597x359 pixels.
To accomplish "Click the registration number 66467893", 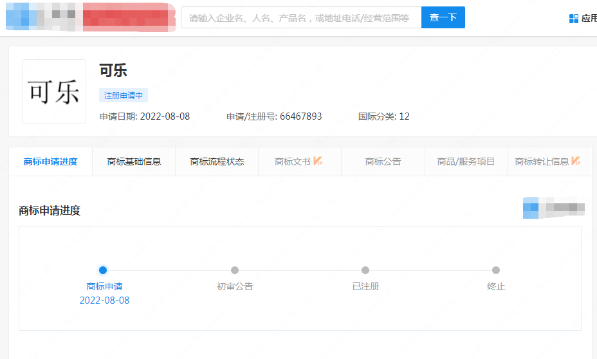I will (300, 116).
